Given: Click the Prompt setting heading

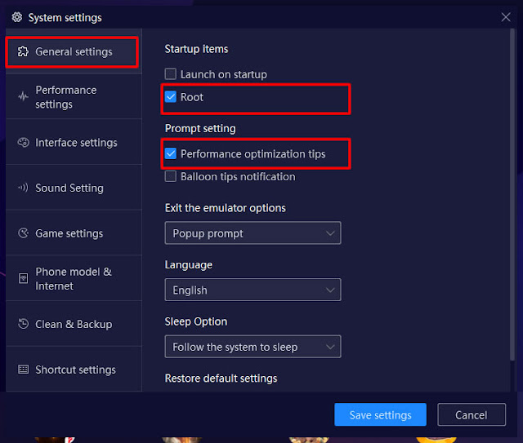Looking at the screenshot, I should tap(200, 129).
